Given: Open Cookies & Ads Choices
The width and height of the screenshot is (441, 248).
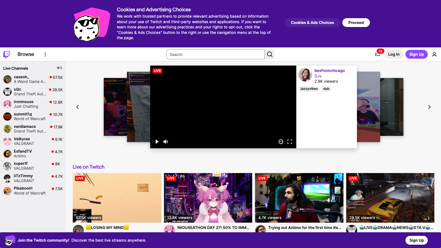Looking at the screenshot, I should point(312,23).
